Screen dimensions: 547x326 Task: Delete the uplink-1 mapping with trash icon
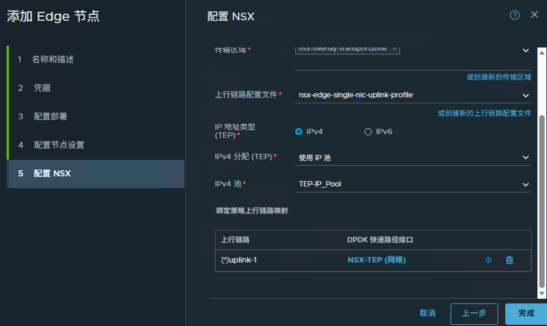click(x=509, y=259)
